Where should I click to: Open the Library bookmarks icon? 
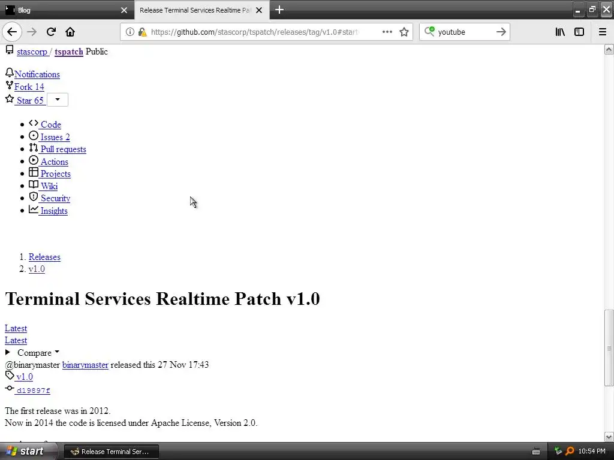560,32
